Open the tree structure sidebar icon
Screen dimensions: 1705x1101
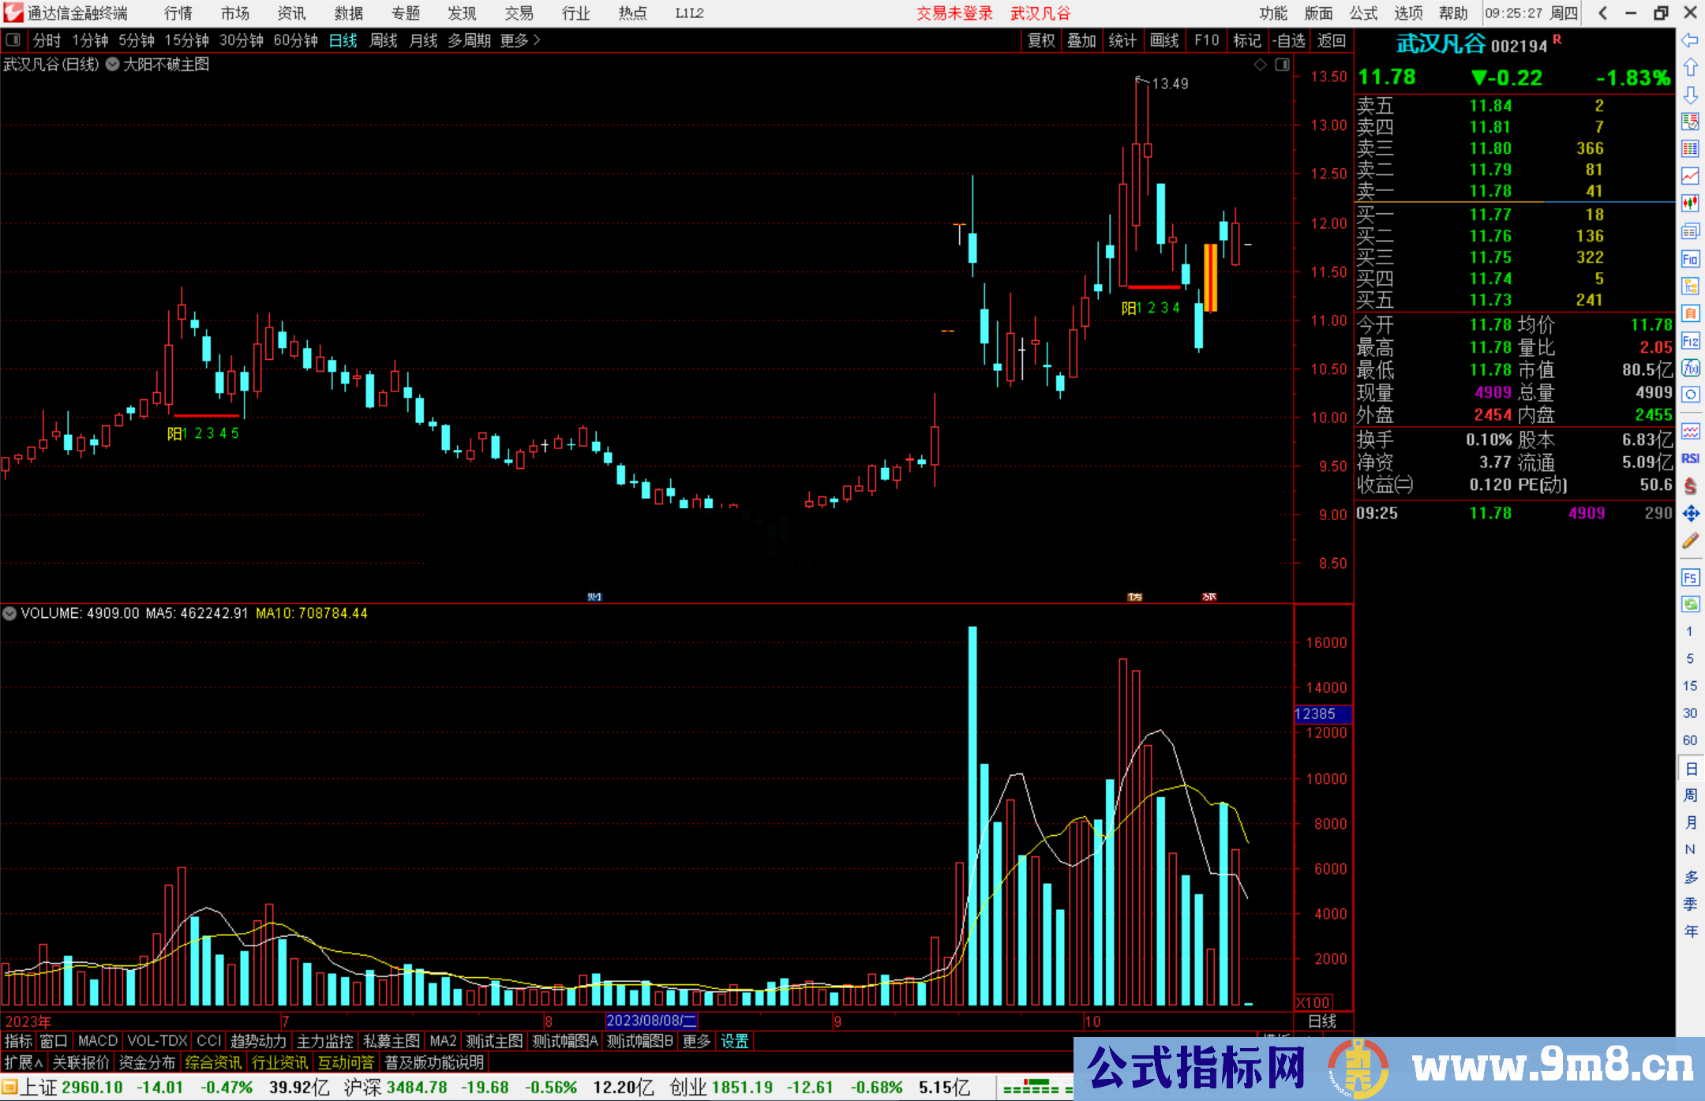click(x=1690, y=286)
